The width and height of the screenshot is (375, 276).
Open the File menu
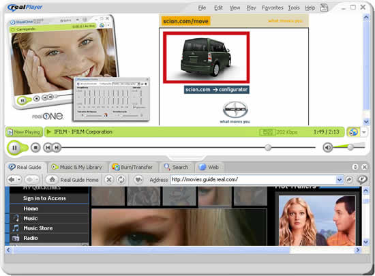pyautogui.click(x=202, y=8)
